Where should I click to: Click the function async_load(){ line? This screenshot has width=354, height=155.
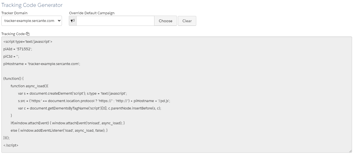[x=29, y=86]
